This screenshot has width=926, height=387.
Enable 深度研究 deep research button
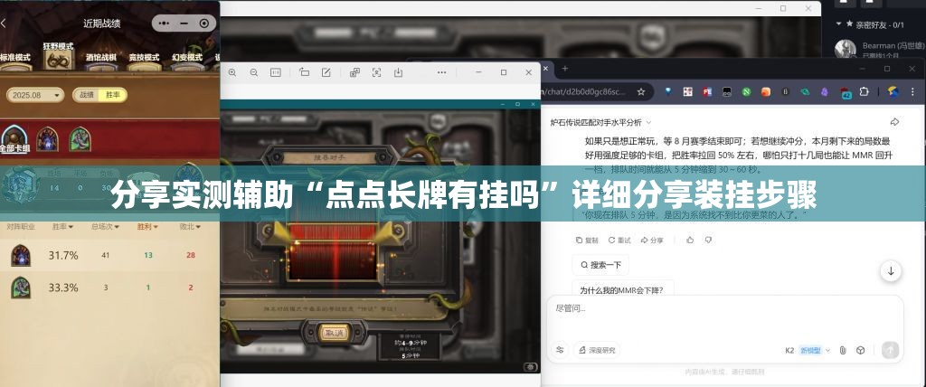click(x=597, y=350)
